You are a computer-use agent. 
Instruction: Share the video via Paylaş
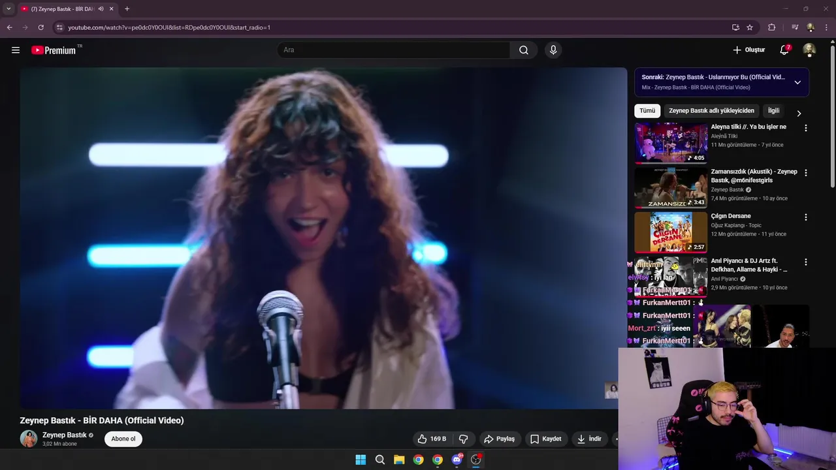point(500,439)
